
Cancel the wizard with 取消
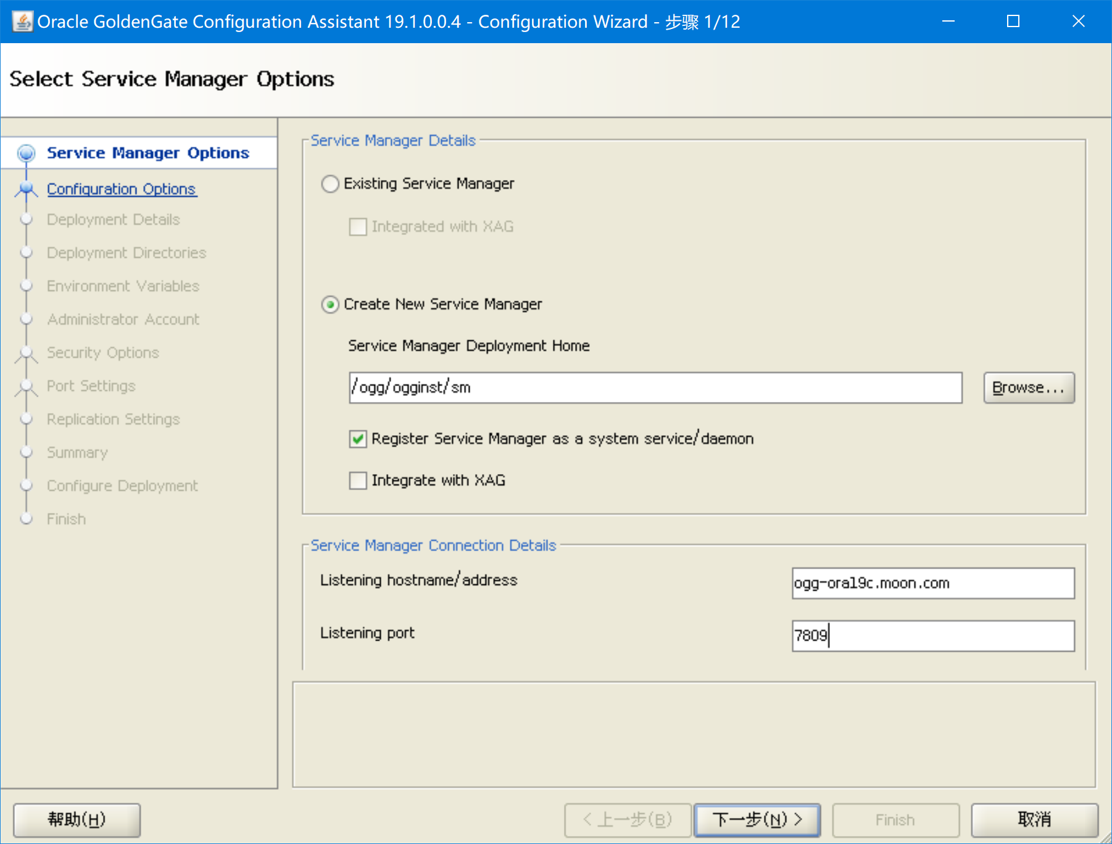1034,820
